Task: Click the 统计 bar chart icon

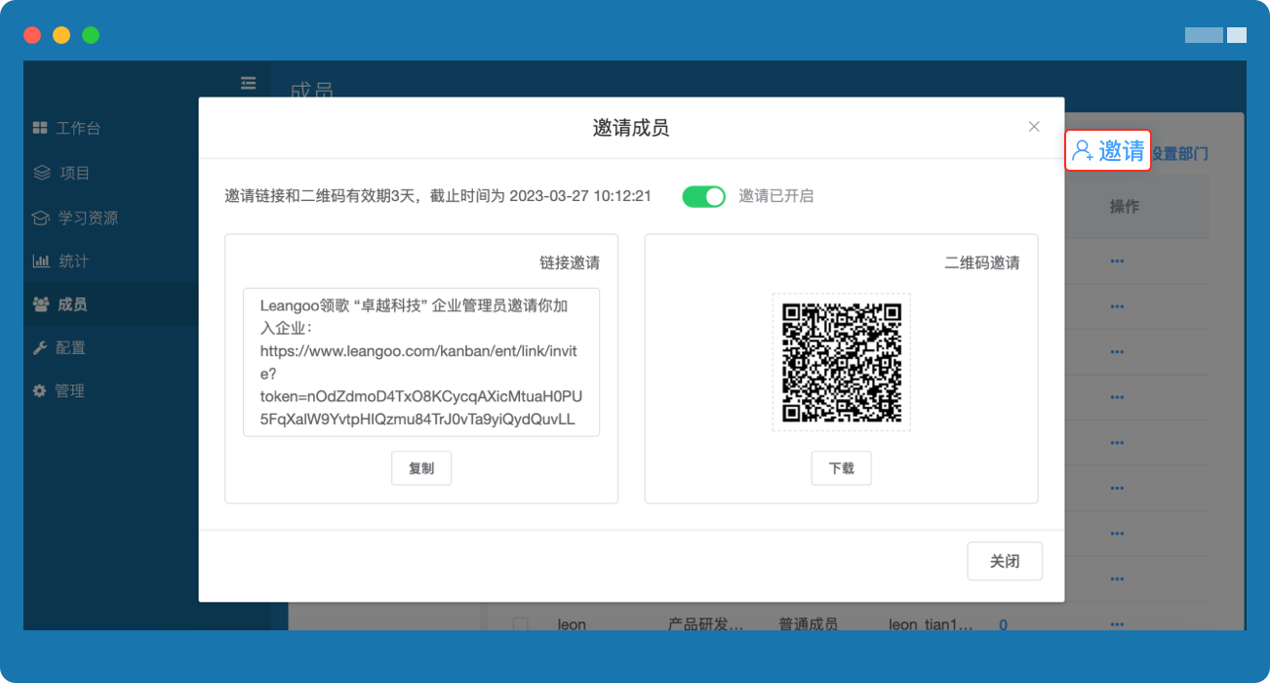Action: point(41,261)
